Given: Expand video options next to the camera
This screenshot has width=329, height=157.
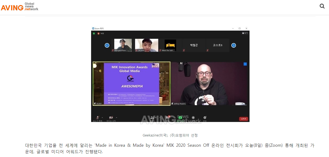Looking at the screenshot, I should tap(116, 117).
